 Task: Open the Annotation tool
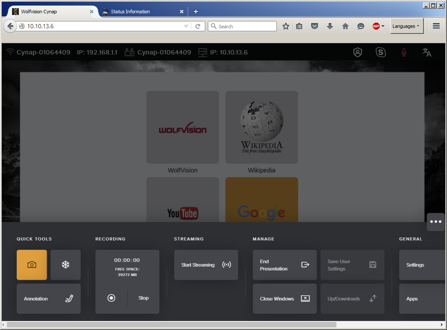[x=48, y=299]
